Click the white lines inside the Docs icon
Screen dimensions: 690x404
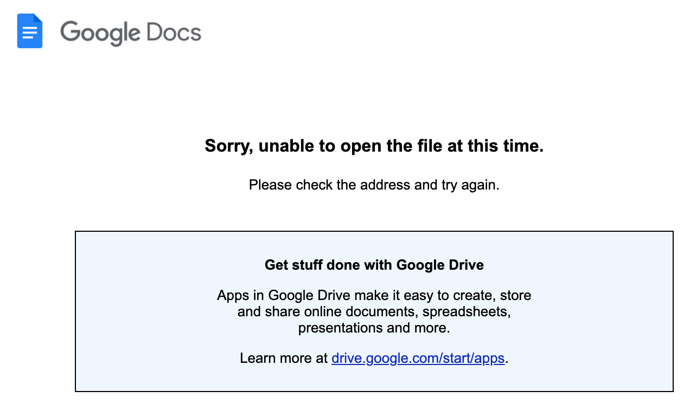pos(29,34)
